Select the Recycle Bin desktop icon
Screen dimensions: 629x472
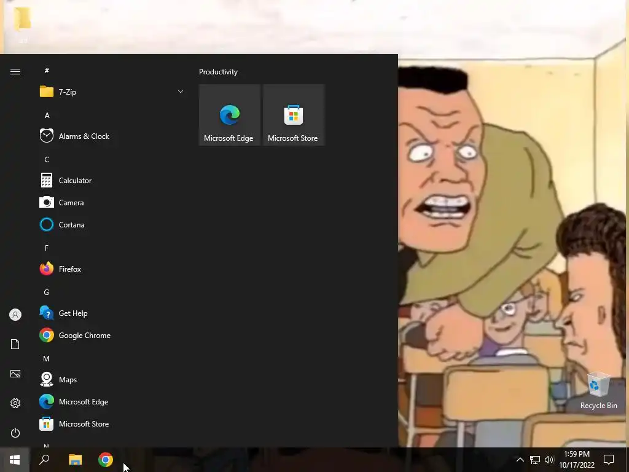598,391
